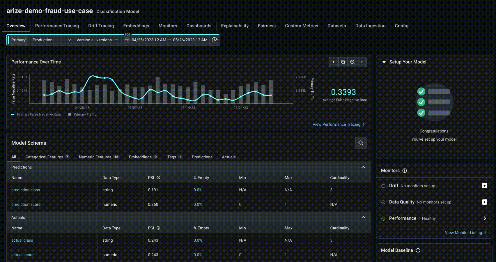Zoom in on the performance chart
496x262 pixels.
343,62
